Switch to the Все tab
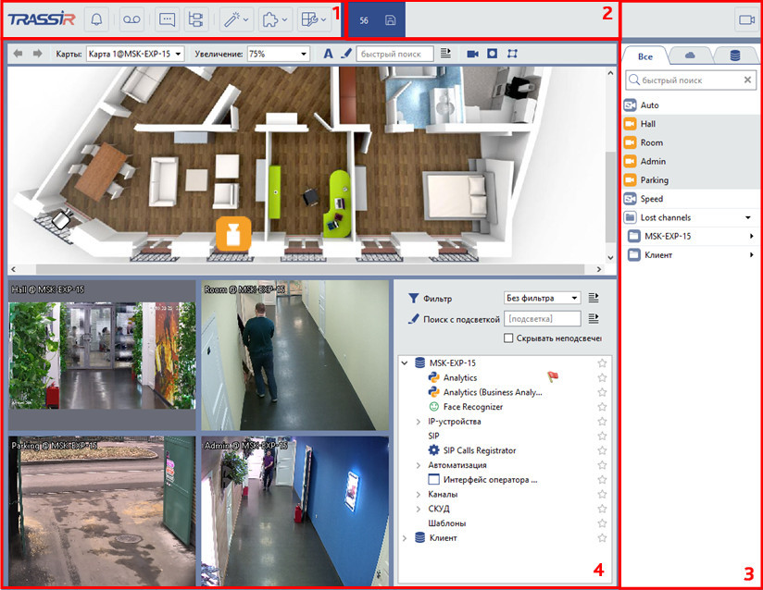Image resolution: width=763 pixels, height=590 pixels. tap(644, 55)
